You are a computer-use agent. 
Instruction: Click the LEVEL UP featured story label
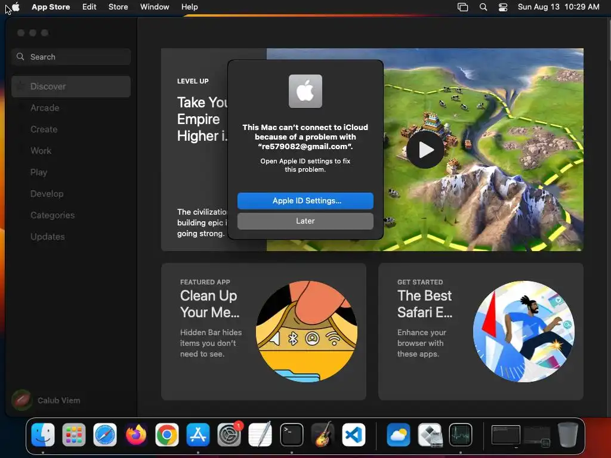193,81
